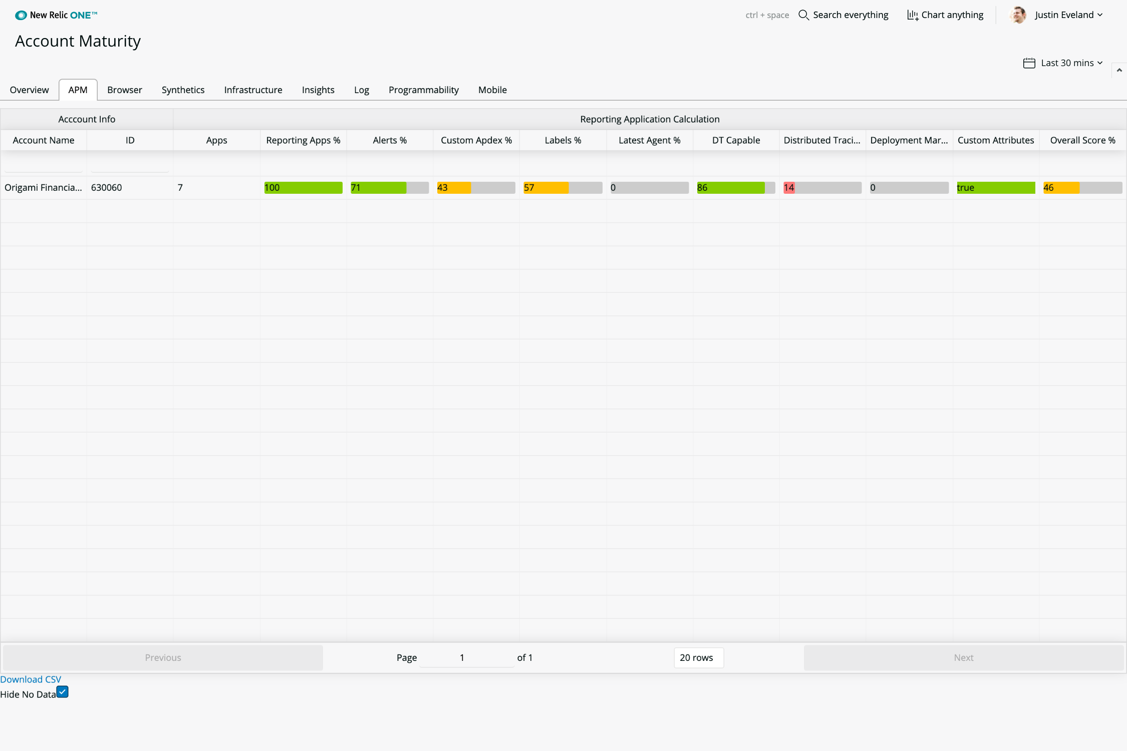Switch to the Infrastructure tab
This screenshot has height=751, width=1127.
click(253, 90)
